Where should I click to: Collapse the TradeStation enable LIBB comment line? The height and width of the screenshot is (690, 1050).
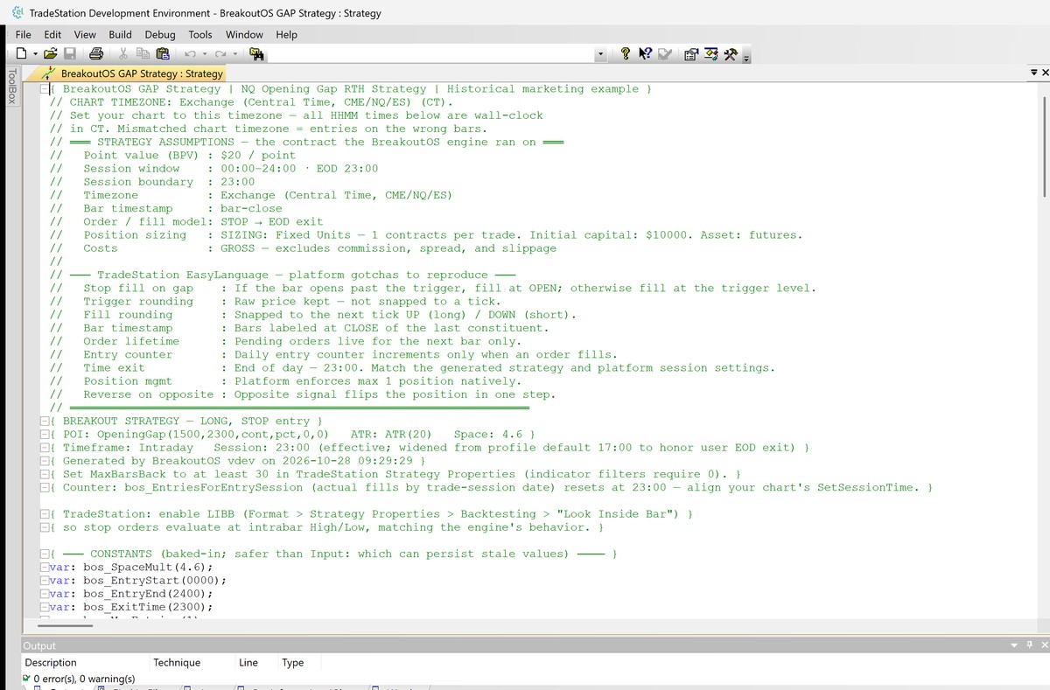coord(45,514)
